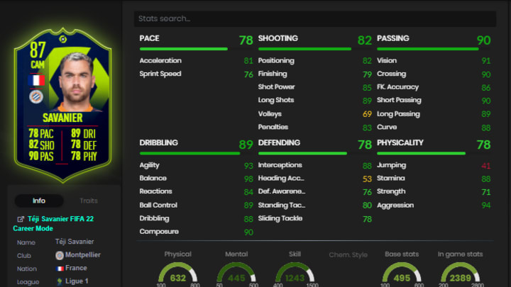Click the PASSING stat progress bar

[434, 49]
